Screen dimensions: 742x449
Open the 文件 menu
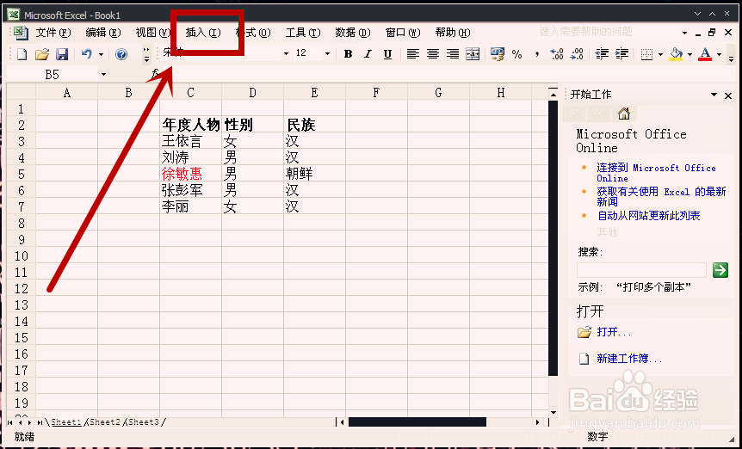tap(53, 33)
